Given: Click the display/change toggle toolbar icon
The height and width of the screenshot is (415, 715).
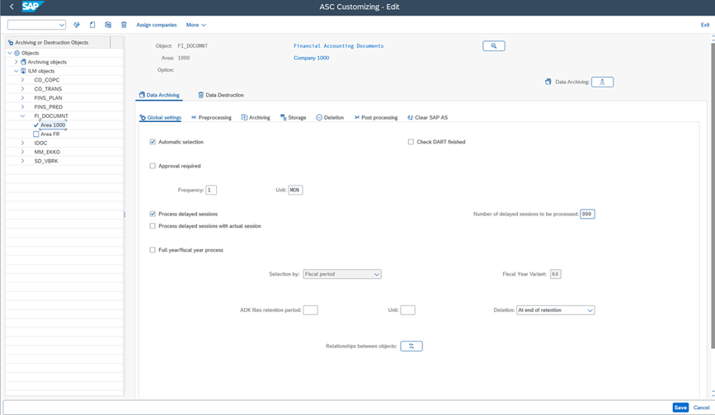Looking at the screenshot, I should pyautogui.click(x=77, y=25).
